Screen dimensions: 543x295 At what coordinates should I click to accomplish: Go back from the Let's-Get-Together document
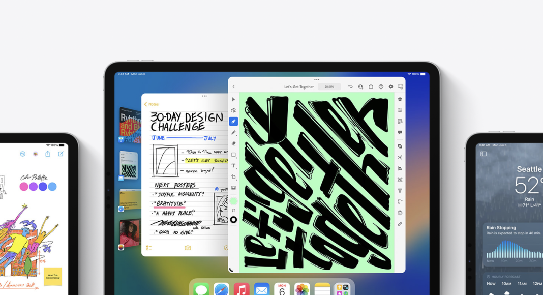pyautogui.click(x=234, y=87)
